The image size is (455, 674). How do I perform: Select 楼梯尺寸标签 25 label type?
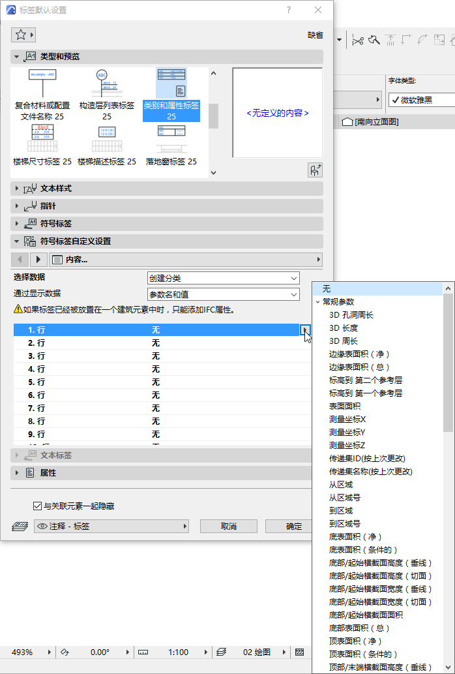[42, 146]
